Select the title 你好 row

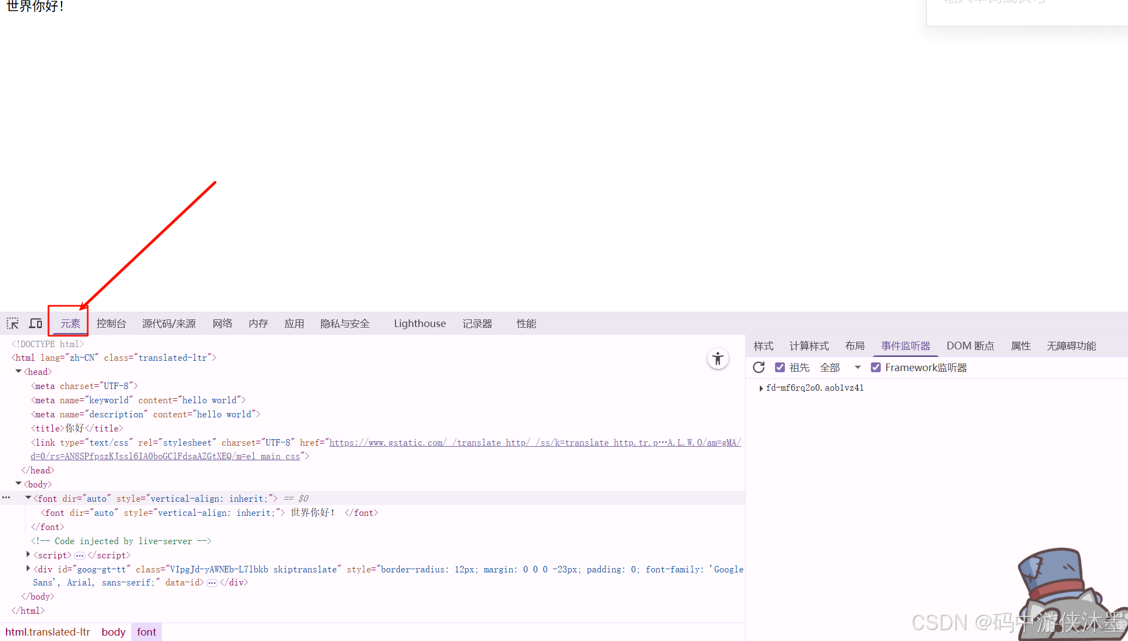[x=77, y=428]
